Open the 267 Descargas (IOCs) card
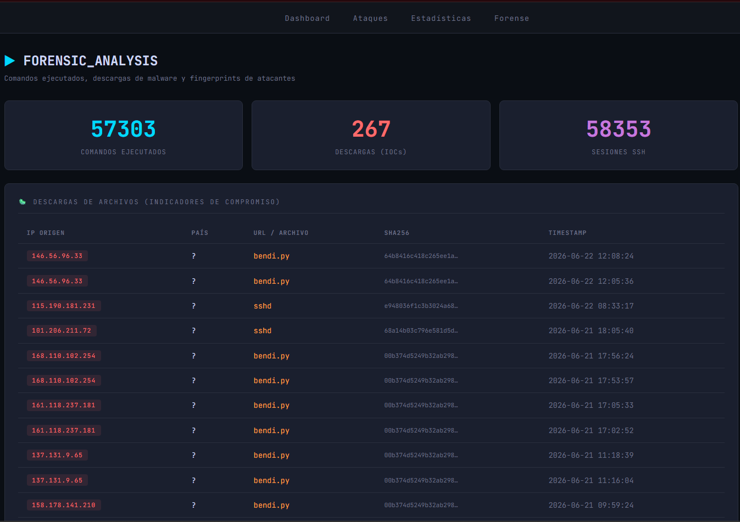The height and width of the screenshot is (522, 740). 371,135
